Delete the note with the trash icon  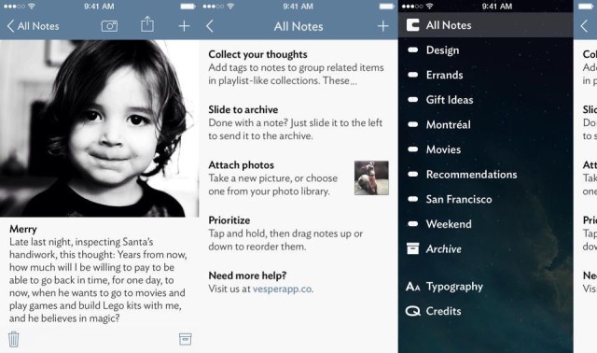(x=14, y=339)
